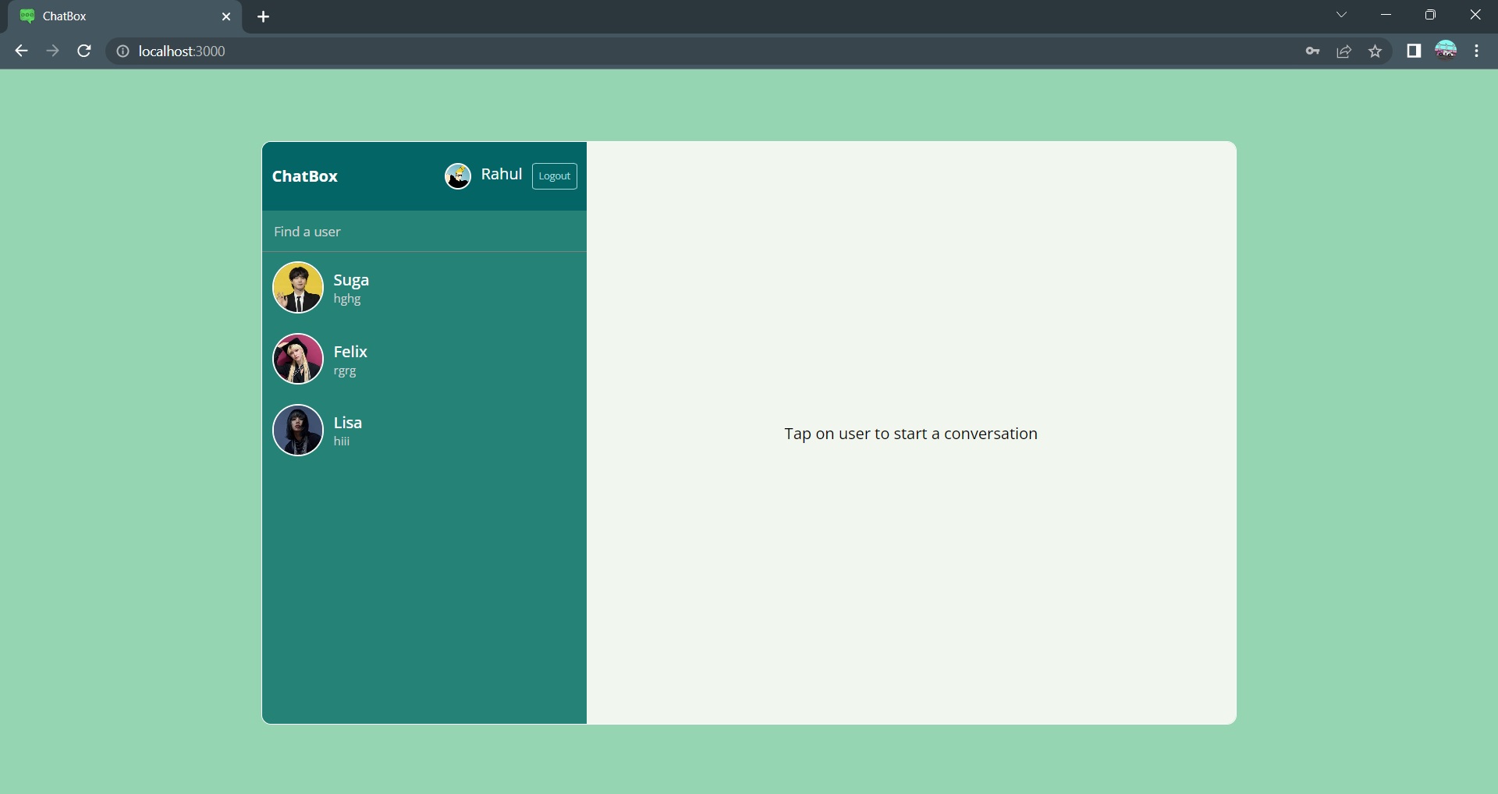Screen dimensions: 1498x794
Task: Open a new browser tab
Action: pyautogui.click(x=264, y=16)
